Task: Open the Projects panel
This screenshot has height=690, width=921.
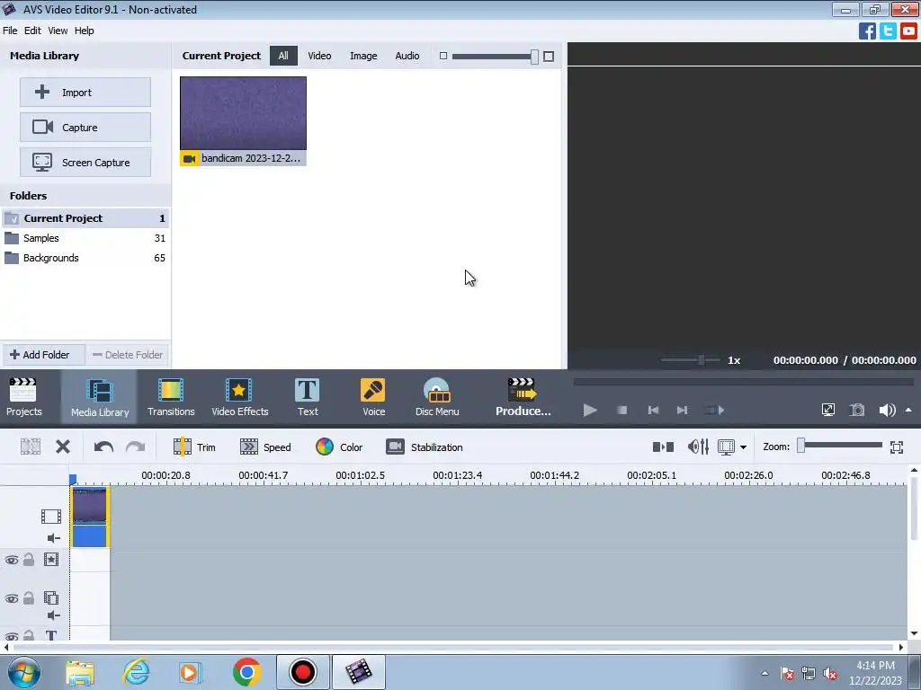Action: point(23,397)
